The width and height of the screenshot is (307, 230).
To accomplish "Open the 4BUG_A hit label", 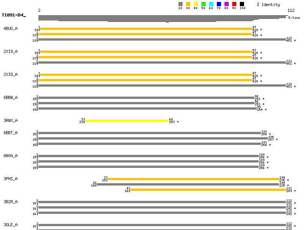I will click(10, 29).
